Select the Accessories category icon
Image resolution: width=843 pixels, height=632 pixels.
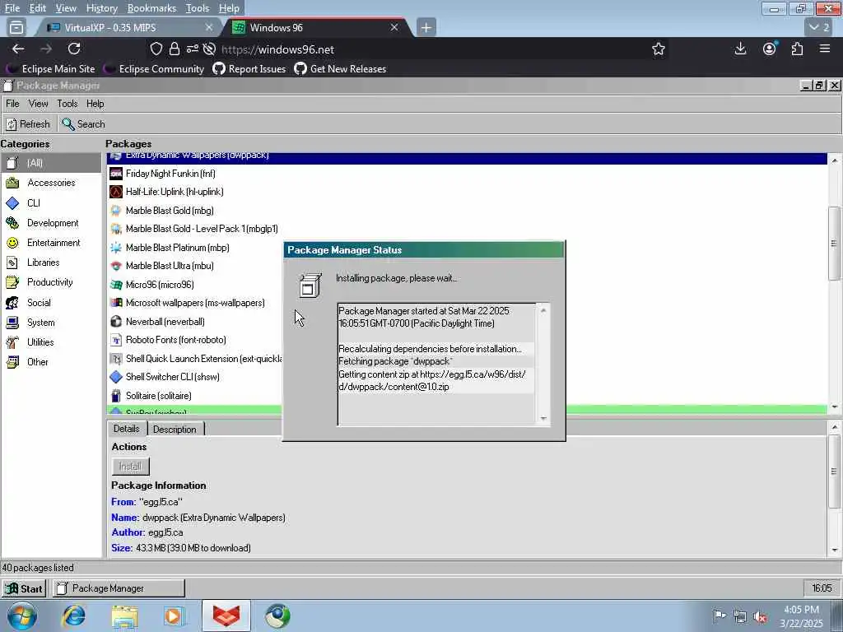click(12, 183)
